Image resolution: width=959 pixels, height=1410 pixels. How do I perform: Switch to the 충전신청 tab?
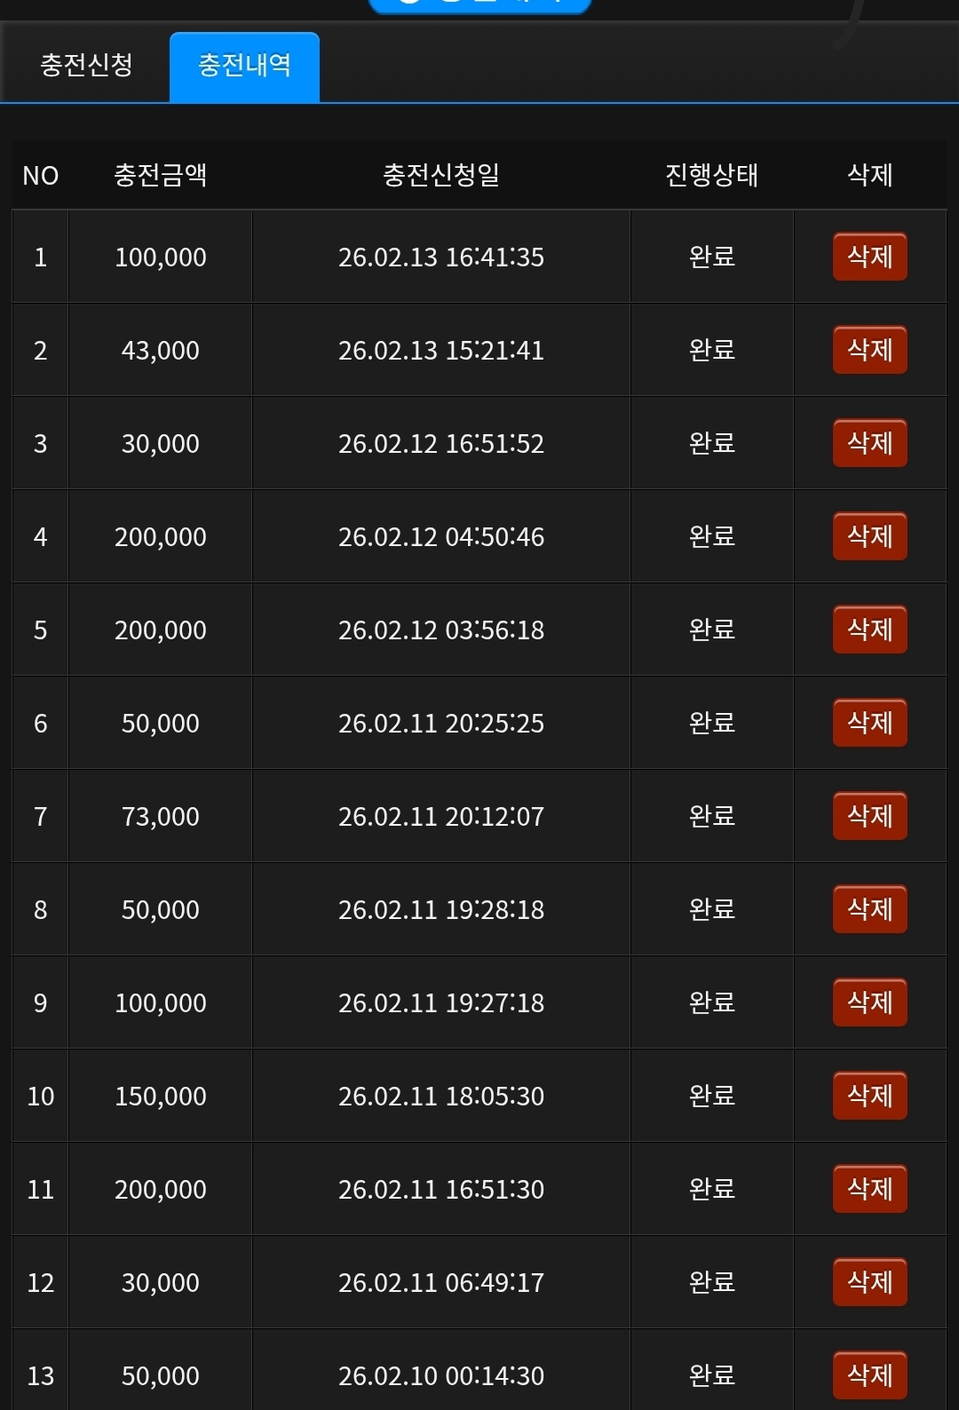86,66
